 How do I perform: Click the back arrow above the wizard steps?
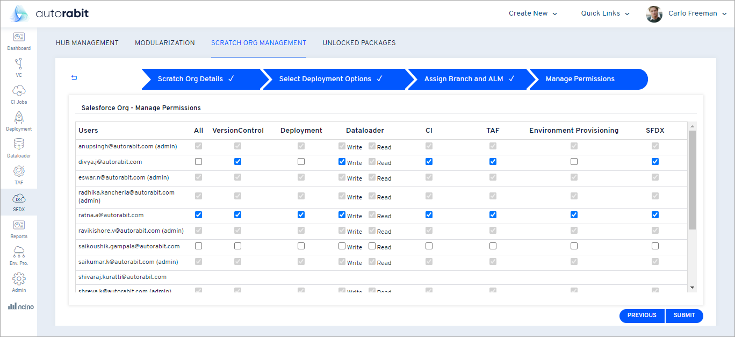tap(74, 77)
